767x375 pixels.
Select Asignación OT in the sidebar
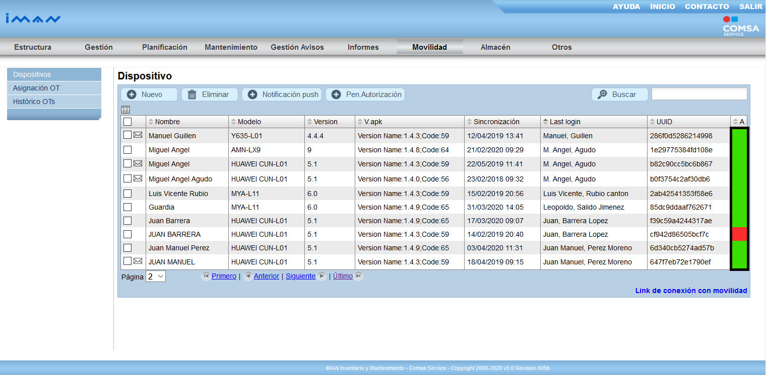pyautogui.click(x=36, y=88)
